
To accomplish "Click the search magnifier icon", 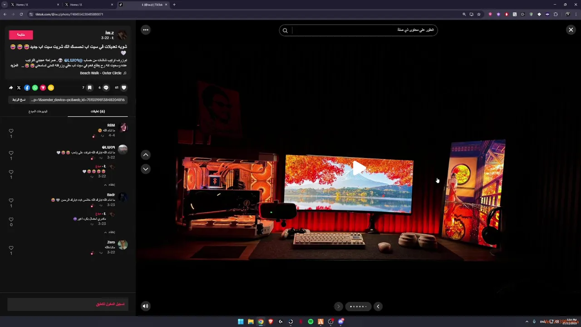I will pyautogui.click(x=285, y=30).
